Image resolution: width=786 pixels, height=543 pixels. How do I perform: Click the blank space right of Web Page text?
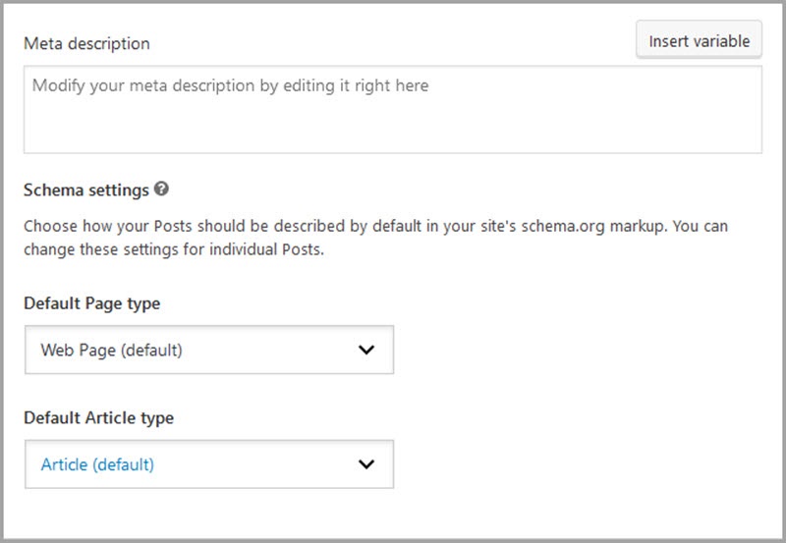265,350
